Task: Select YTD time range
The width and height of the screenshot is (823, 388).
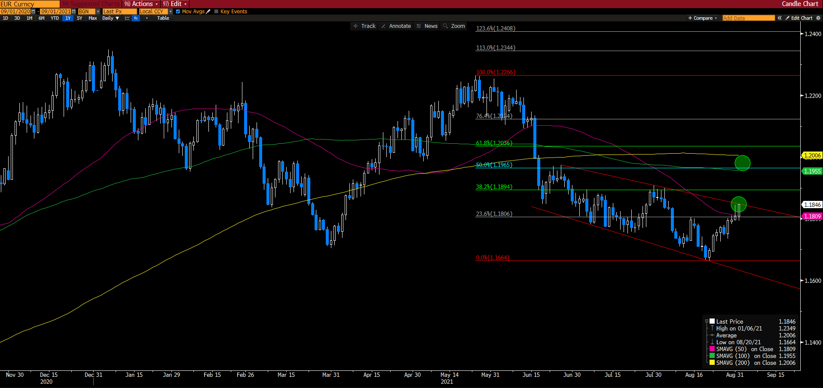Action: coord(55,18)
